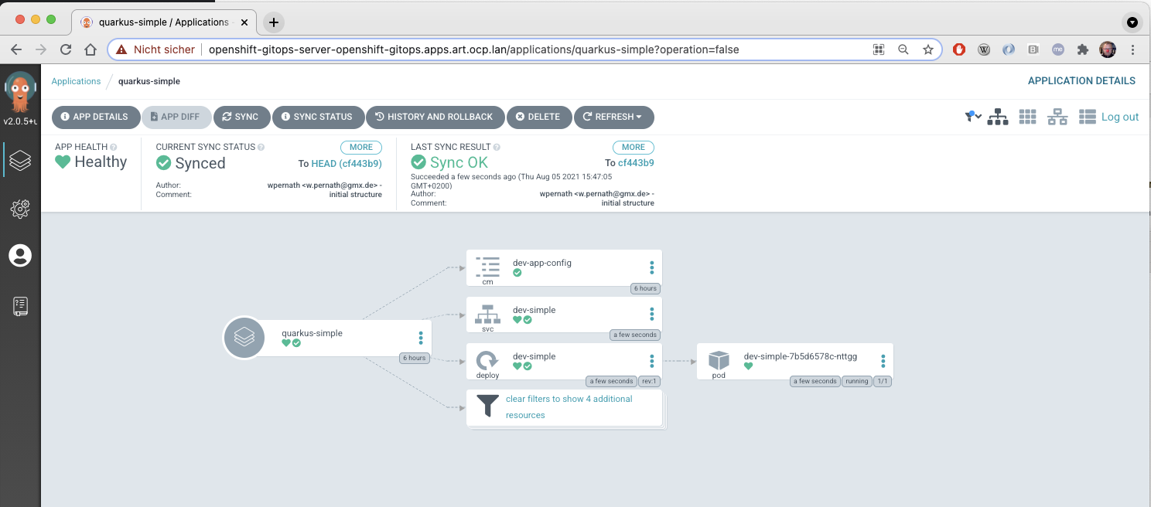Viewport: 1151px width, 507px height.
Task: Click the dev-app-config node name
Action: (x=542, y=263)
